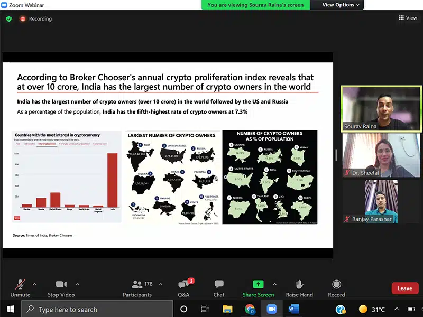The width and height of the screenshot is (423, 317).
Task: Click the Windows taskbar search box
Action: pos(98,309)
